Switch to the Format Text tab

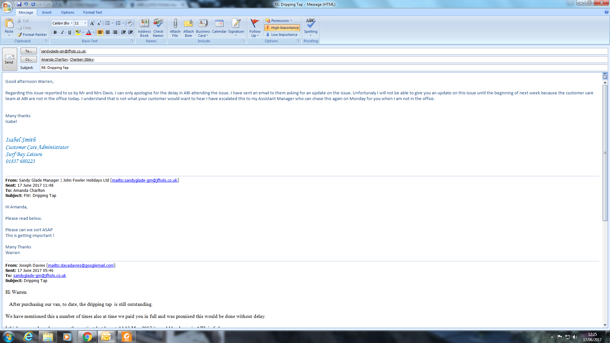(x=92, y=12)
